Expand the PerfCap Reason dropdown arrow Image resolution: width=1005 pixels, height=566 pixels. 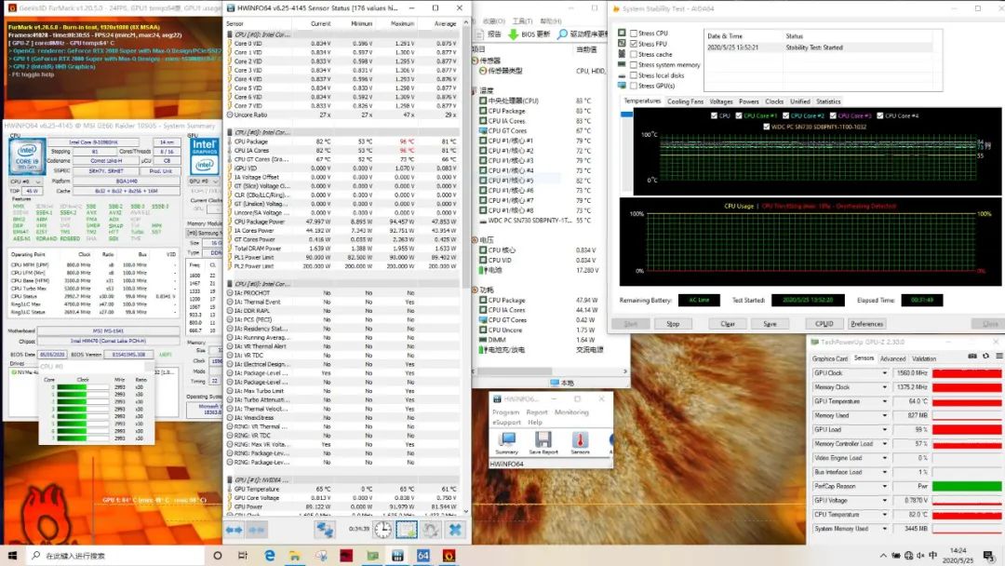pyautogui.click(x=885, y=486)
